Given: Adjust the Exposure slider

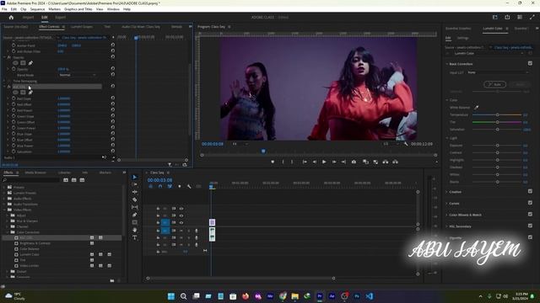Looking at the screenshot, I should pyautogui.click(x=497, y=146).
